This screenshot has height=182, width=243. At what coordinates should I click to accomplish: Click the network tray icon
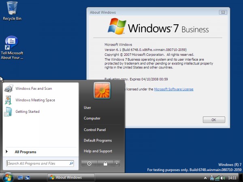pos(212,178)
